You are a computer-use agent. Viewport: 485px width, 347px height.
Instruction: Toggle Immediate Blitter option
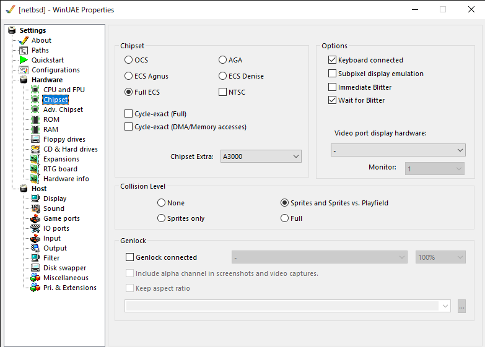click(x=333, y=87)
